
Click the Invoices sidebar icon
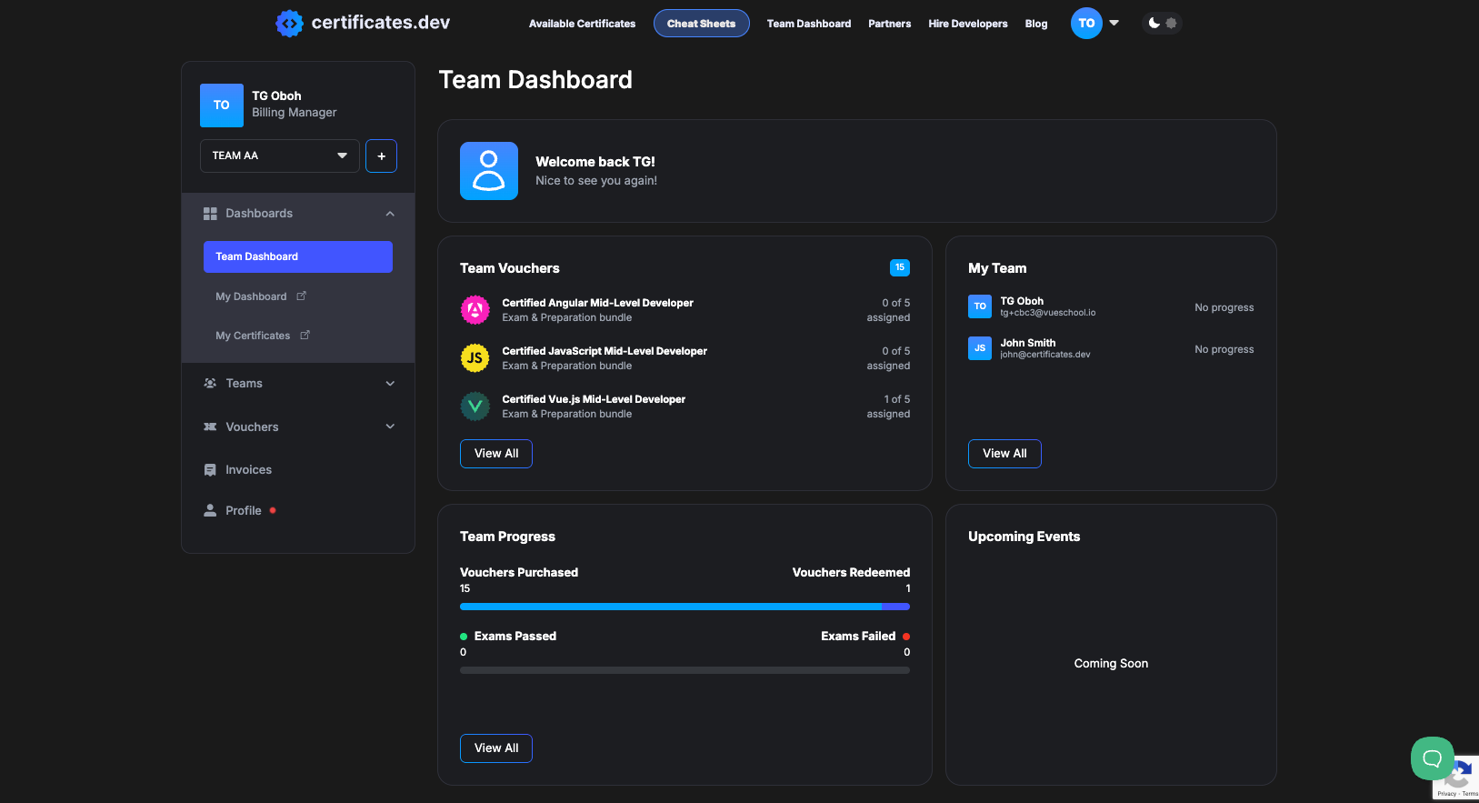pos(210,470)
